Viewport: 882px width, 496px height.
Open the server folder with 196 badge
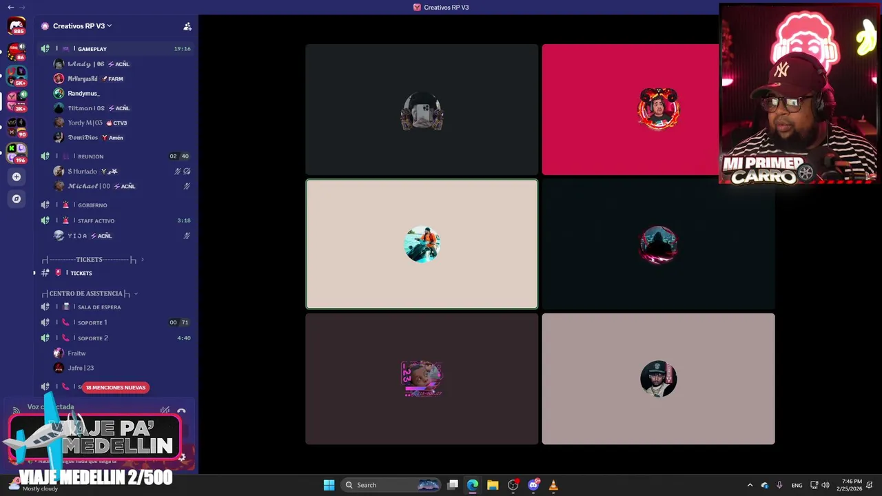pos(17,152)
